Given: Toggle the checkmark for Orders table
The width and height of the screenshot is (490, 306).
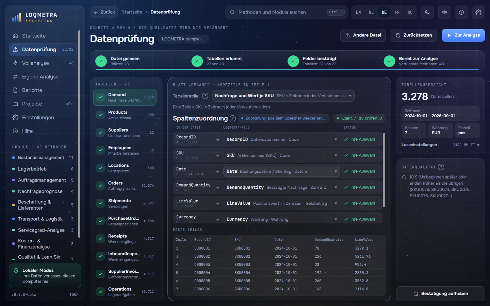Looking at the screenshot, I should [x=100, y=186].
